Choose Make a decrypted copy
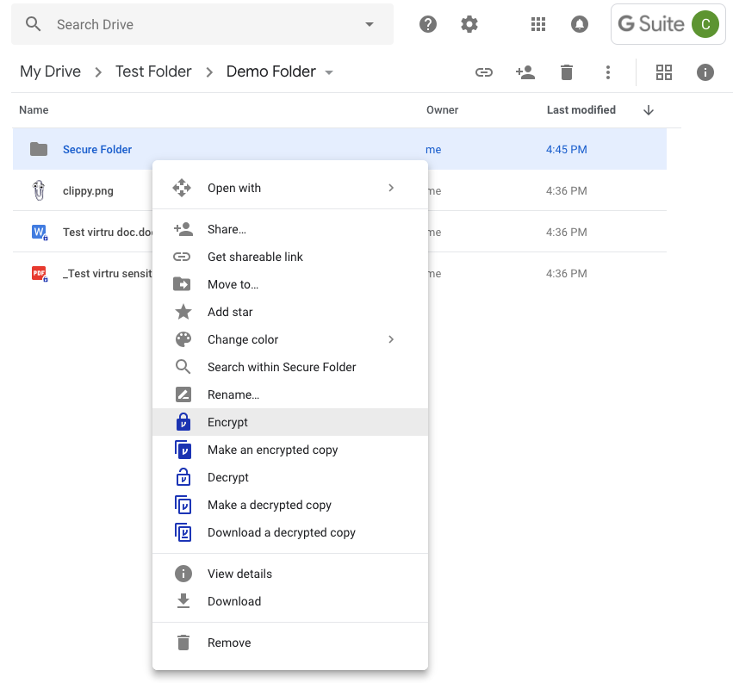 289,505
